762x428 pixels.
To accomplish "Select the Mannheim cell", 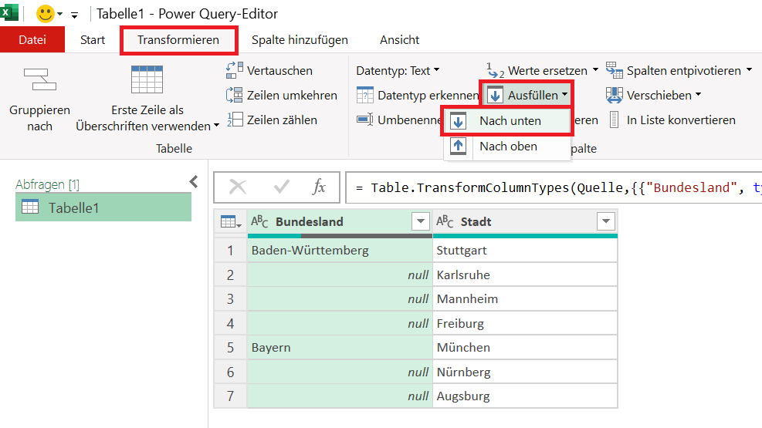I will 525,299.
